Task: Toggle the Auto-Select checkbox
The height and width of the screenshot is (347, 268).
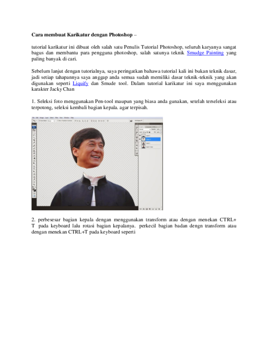Action: (x=39, y=121)
